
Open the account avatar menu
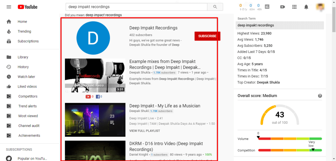pyautogui.click(x=320, y=7)
